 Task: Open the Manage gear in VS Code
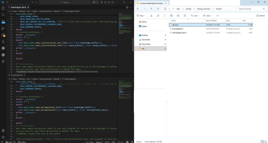coord(3,137)
